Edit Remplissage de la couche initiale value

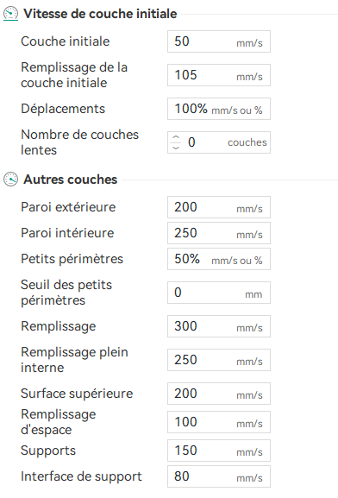[x=219, y=75]
